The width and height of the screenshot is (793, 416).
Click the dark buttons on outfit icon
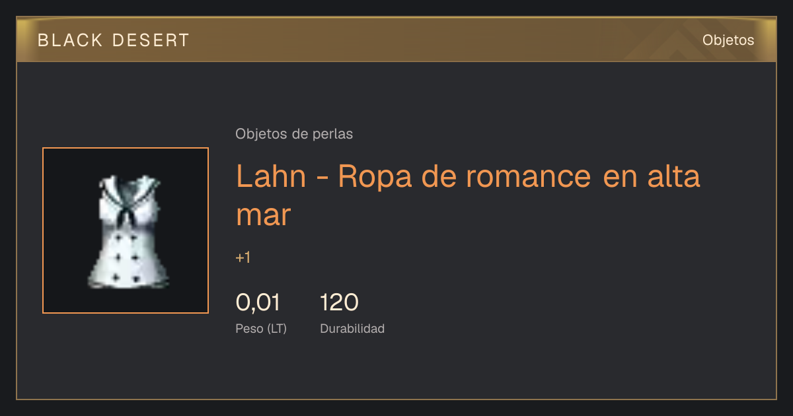124,258
